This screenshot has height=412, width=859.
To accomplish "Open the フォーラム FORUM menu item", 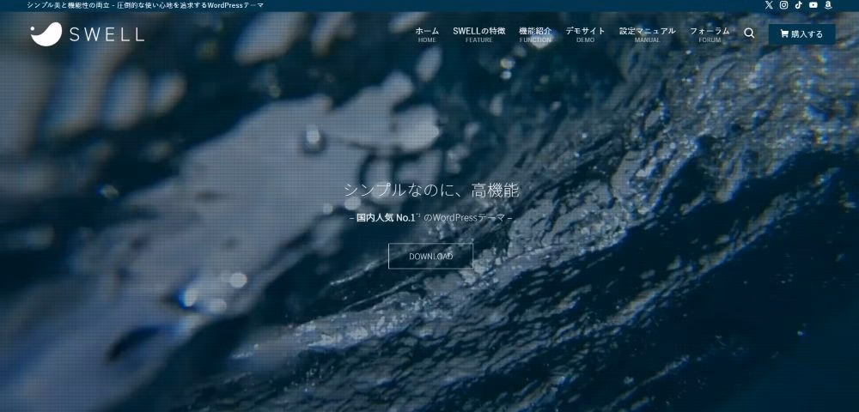I will (x=710, y=35).
